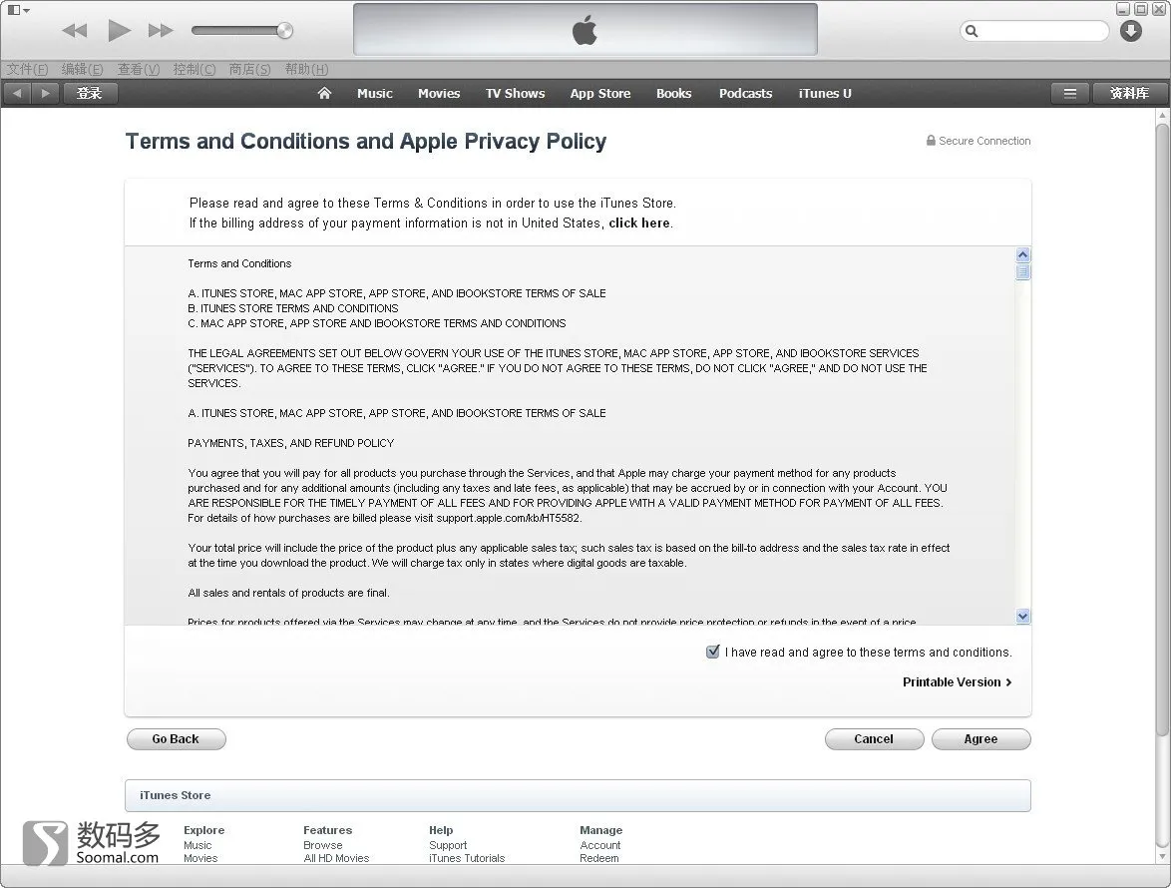Click the Apple logo display area

[x=585, y=30]
